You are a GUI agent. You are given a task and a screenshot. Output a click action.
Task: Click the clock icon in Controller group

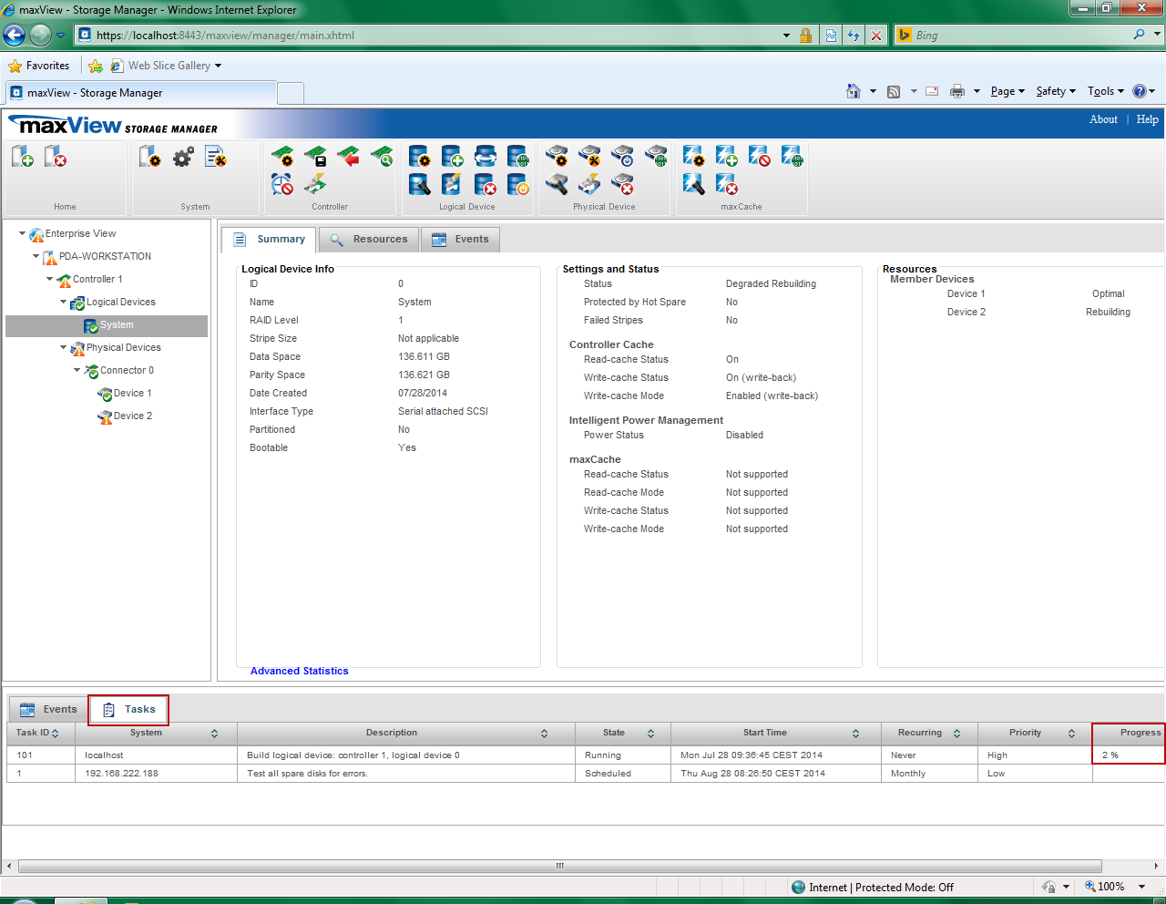pos(282,185)
